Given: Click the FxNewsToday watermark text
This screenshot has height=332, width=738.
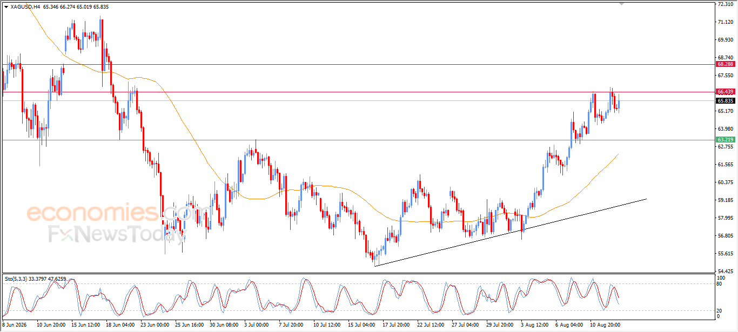Looking at the screenshot, I should [x=116, y=235].
